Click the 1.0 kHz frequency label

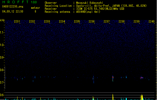2,45
